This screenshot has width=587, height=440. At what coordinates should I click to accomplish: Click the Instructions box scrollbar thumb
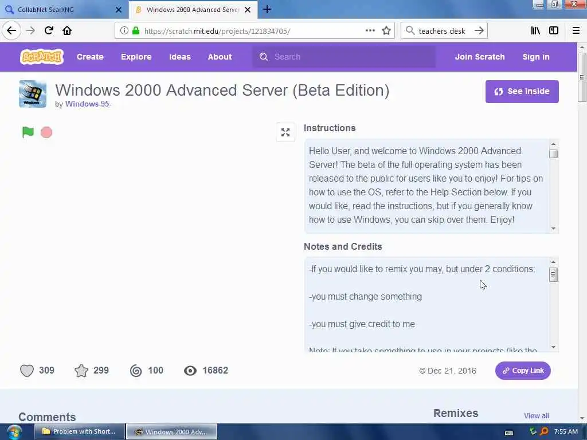pos(553,154)
